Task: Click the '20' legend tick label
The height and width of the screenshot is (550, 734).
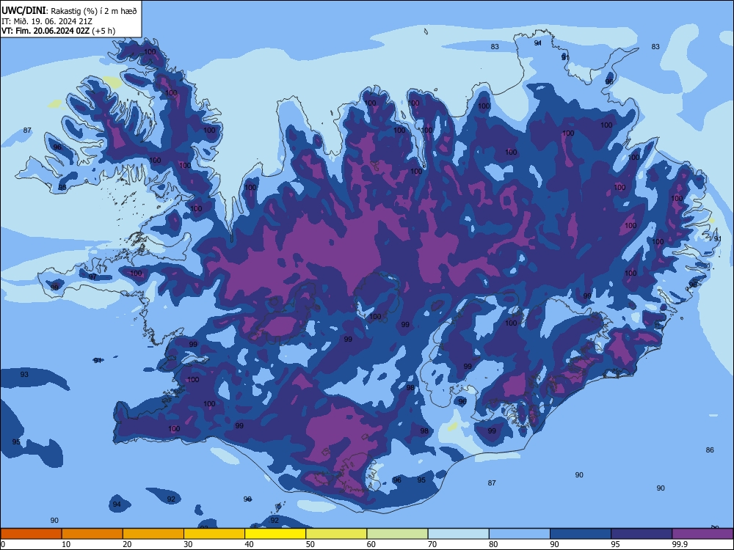Action: (127, 544)
